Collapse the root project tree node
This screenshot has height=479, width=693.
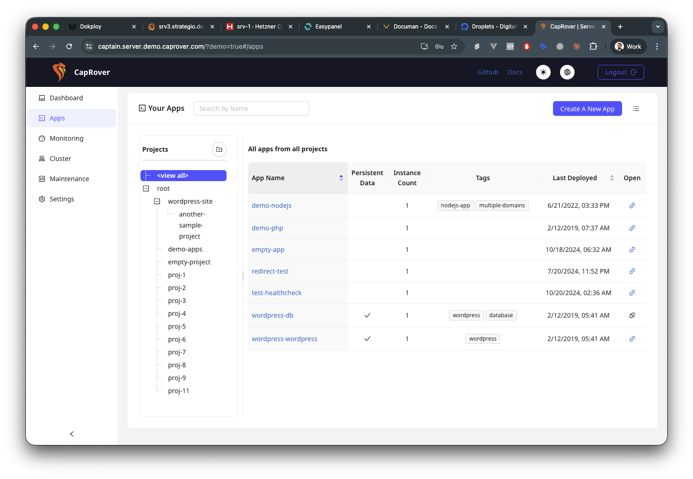(146, 188)
